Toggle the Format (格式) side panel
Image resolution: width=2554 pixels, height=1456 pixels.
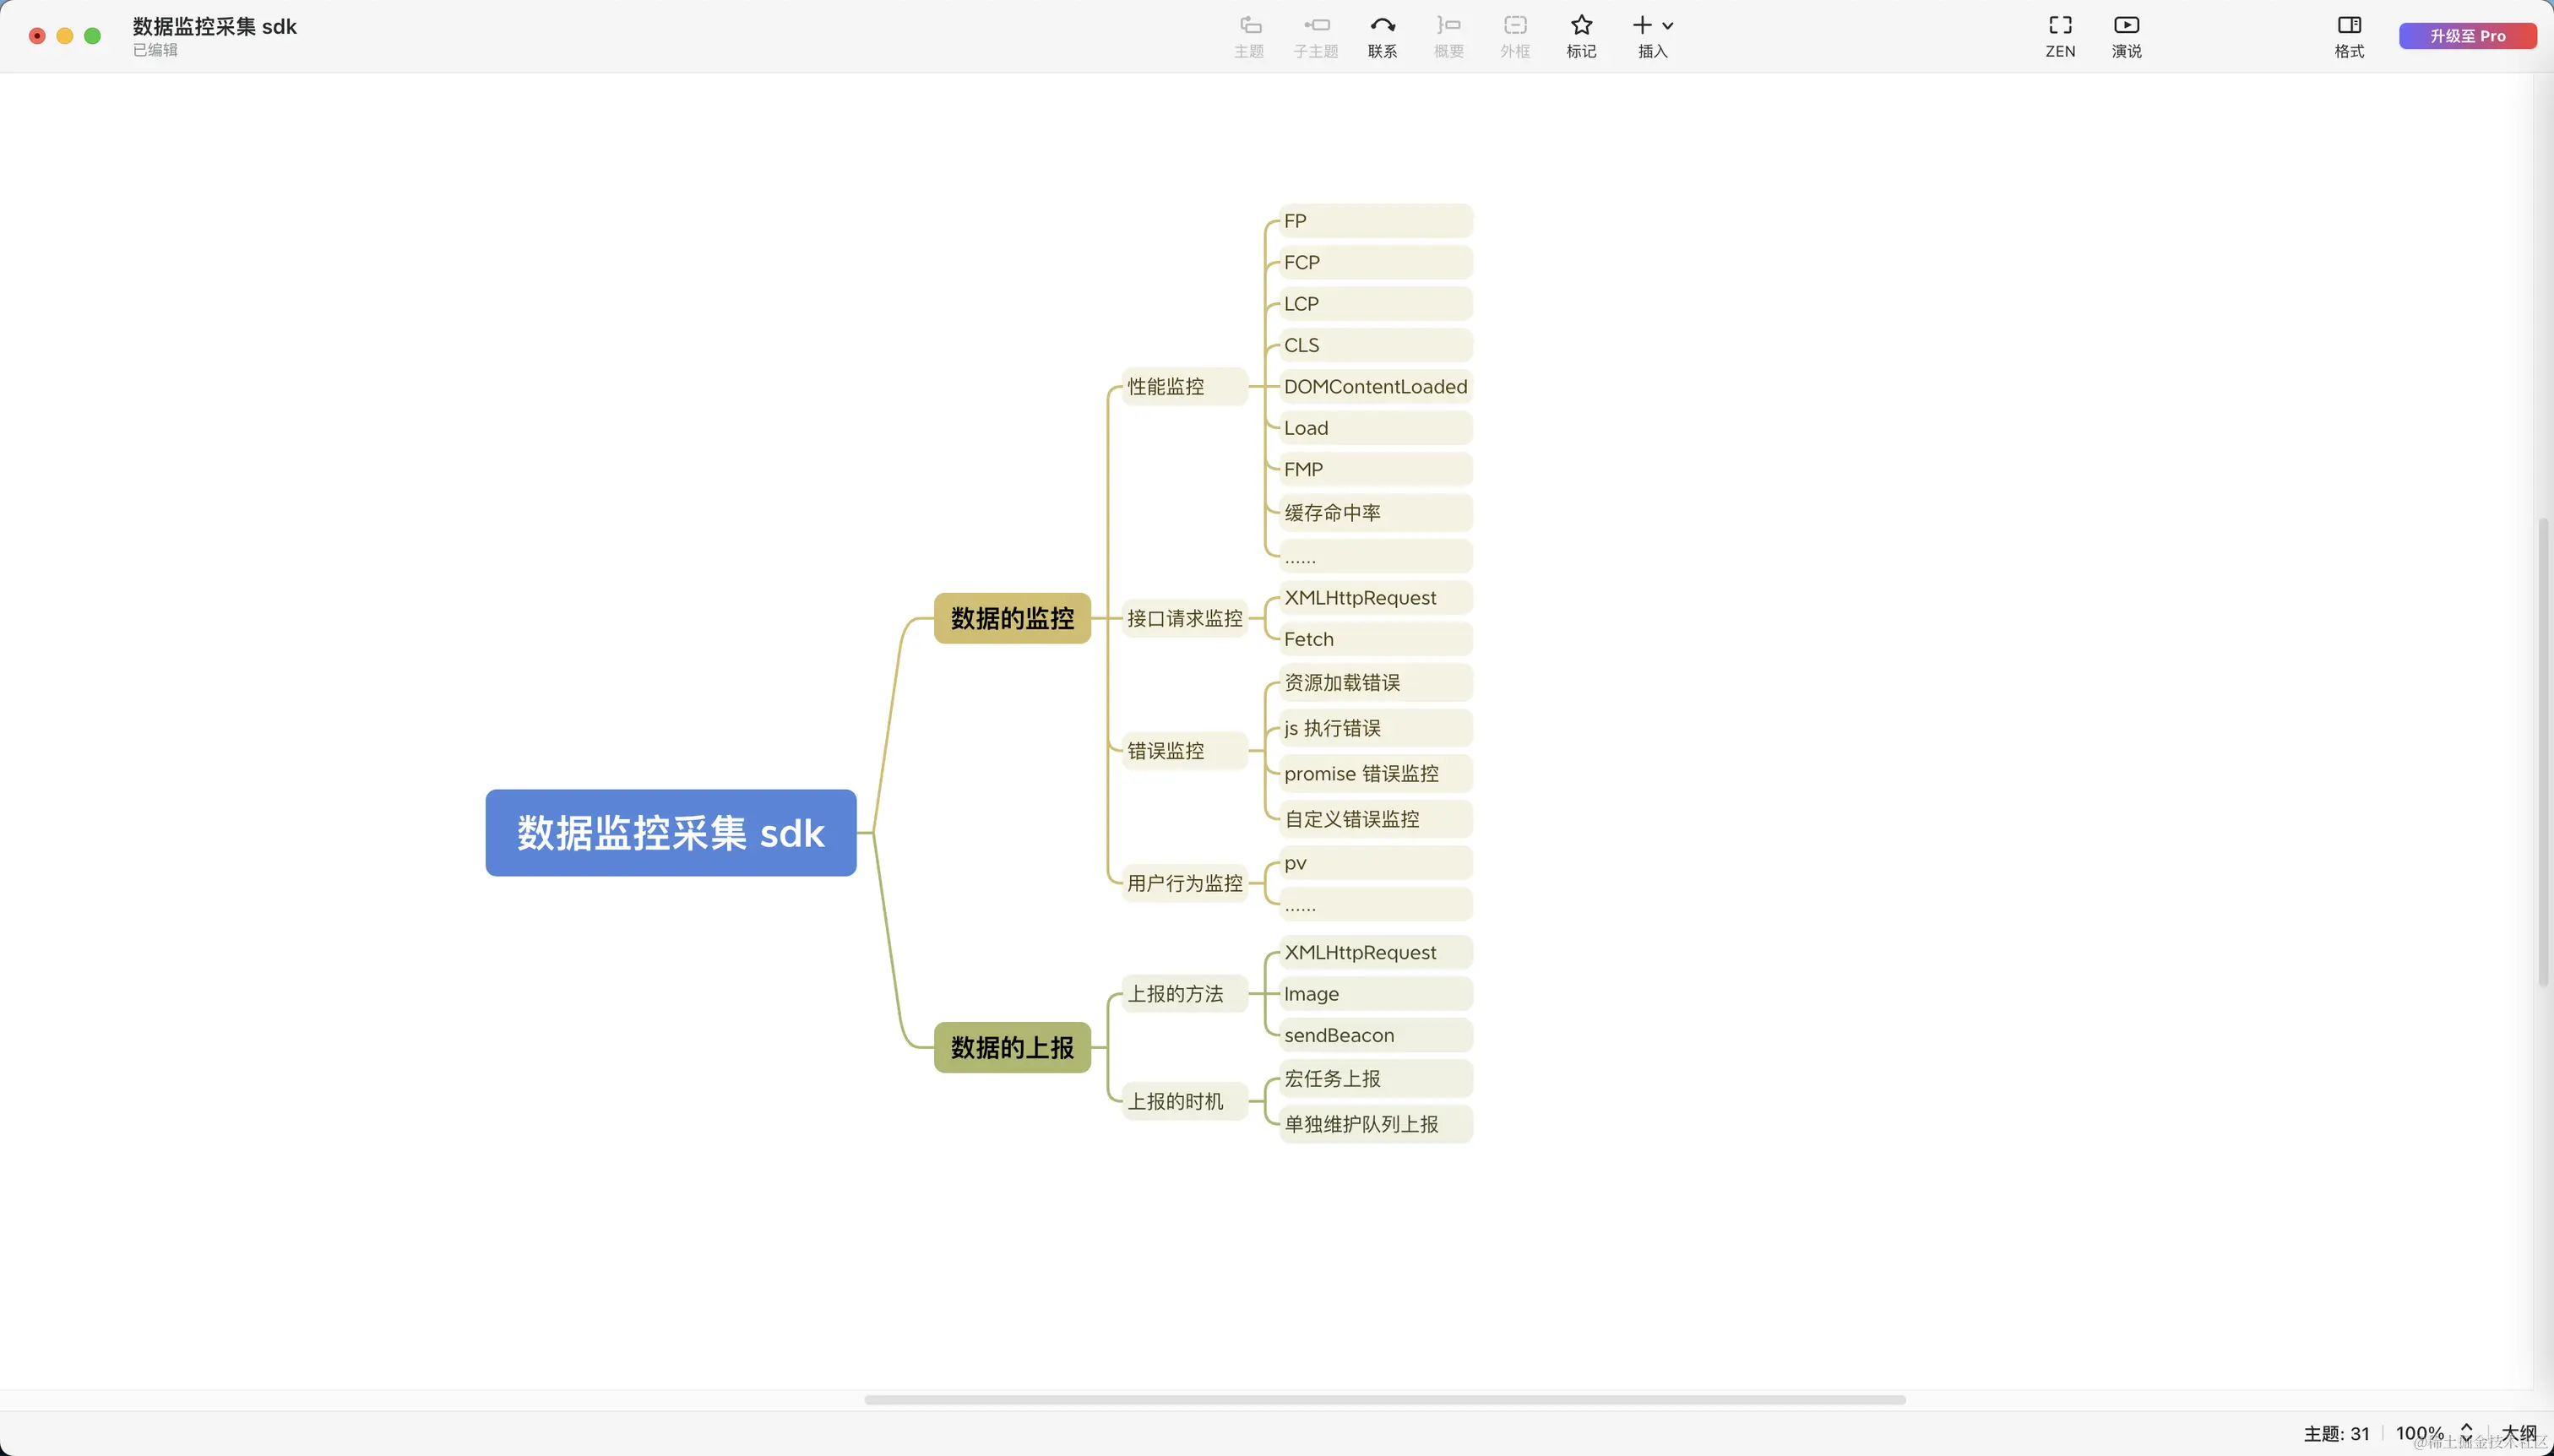tap(2349, 27)
